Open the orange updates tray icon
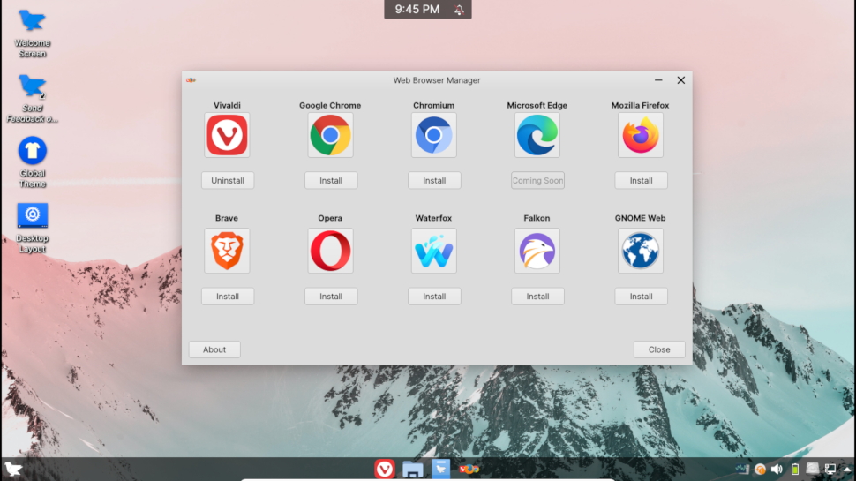Viewport: 856px width, 481px height. 760,469
